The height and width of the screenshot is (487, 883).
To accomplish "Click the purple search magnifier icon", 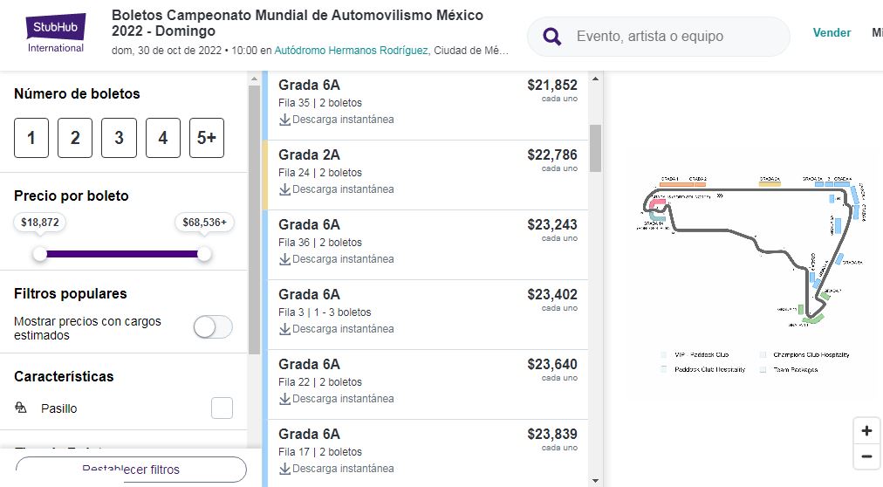I will pyautogui.click(x=551, y=37).
